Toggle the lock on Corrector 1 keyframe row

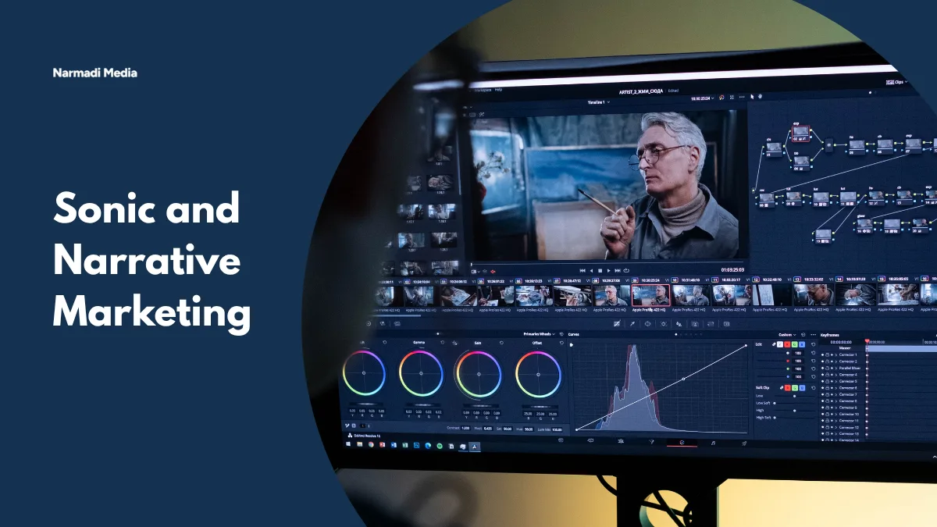point(827,354)
